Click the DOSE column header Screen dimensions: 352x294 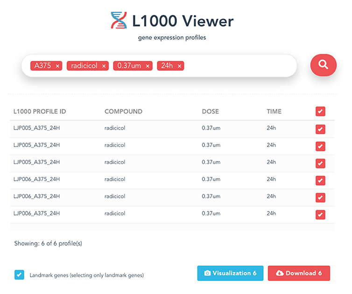210,112
